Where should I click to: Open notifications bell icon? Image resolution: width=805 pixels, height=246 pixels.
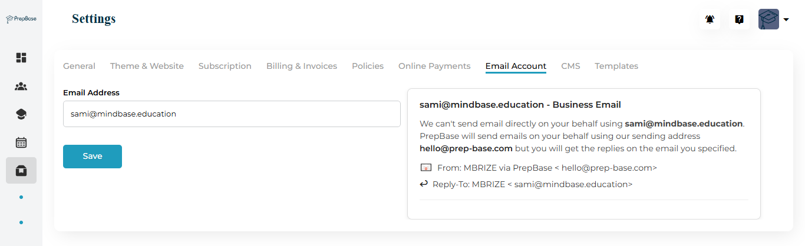point(710,19)
